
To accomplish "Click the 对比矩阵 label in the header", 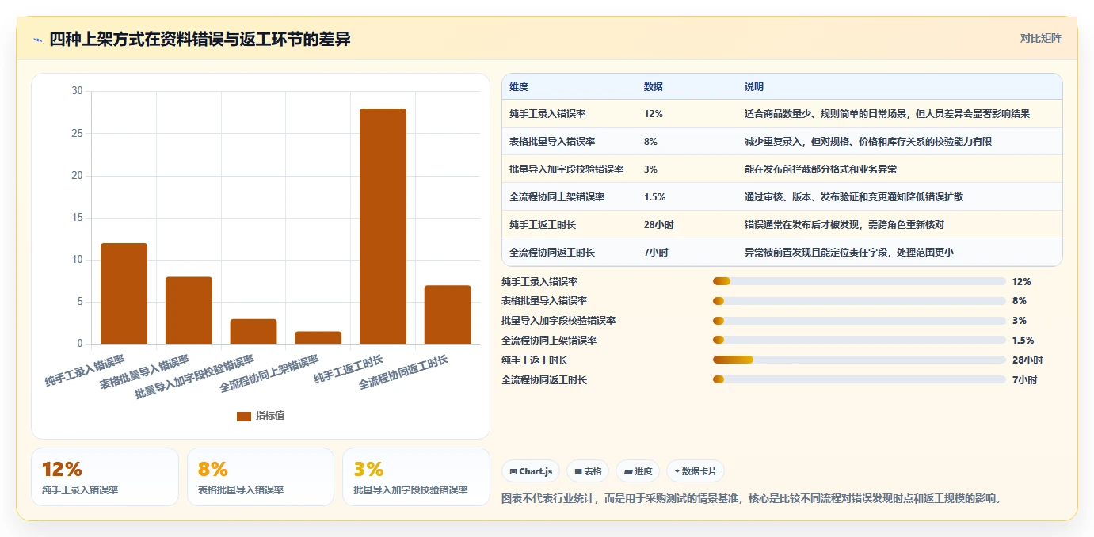I will (x=1040, y=38).
